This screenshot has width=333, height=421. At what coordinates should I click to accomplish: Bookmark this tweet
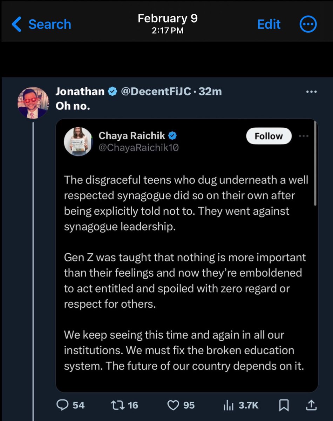(x=284, y=405)
